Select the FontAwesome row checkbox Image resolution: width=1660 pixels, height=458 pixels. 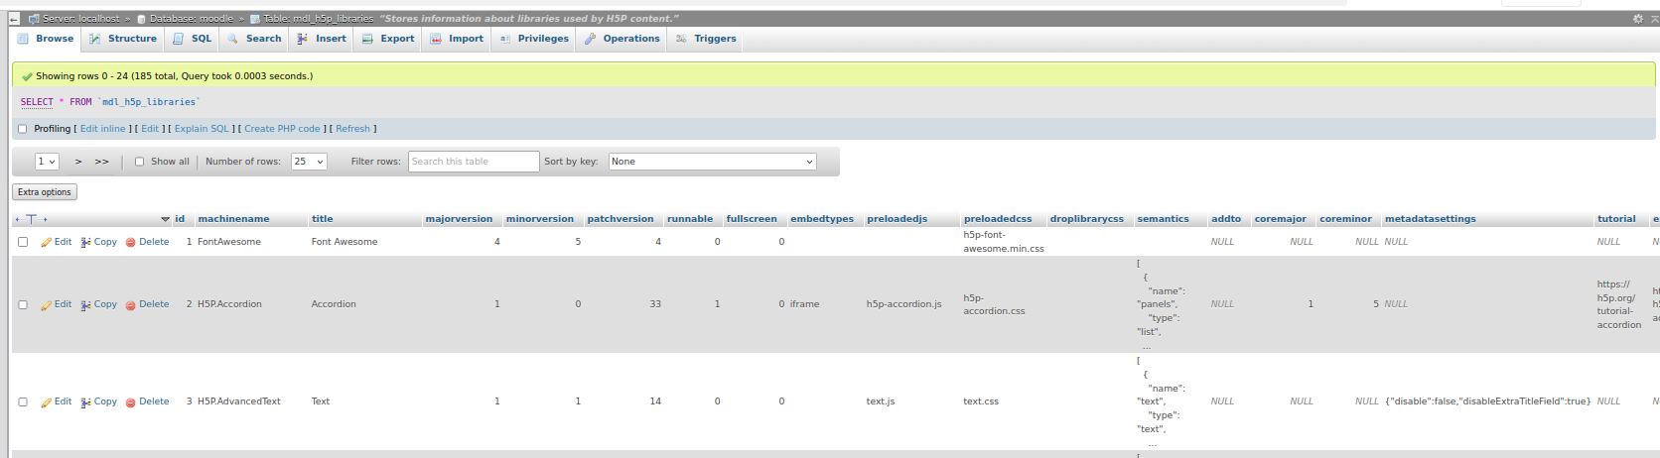click(x=23, y=242)
